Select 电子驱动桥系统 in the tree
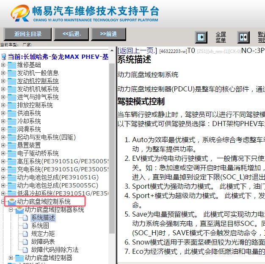This screenshot has height=264, width=265. pos(38,154)
